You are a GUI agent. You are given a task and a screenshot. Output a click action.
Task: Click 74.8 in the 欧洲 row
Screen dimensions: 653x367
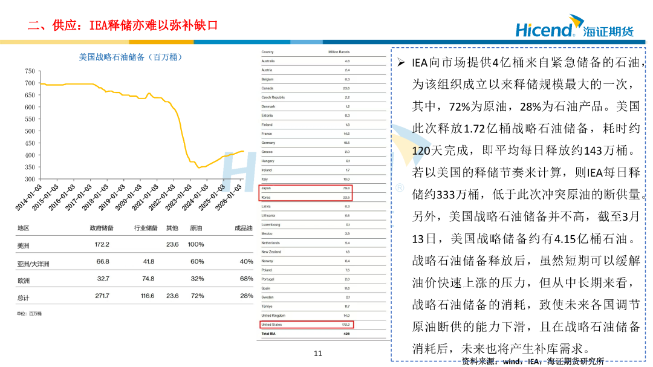coord(148,279)
